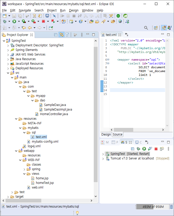This screenshot has width=174, height=216.
Task: Click the Debug bug icon in main toolbar
Action: point(5,21)
